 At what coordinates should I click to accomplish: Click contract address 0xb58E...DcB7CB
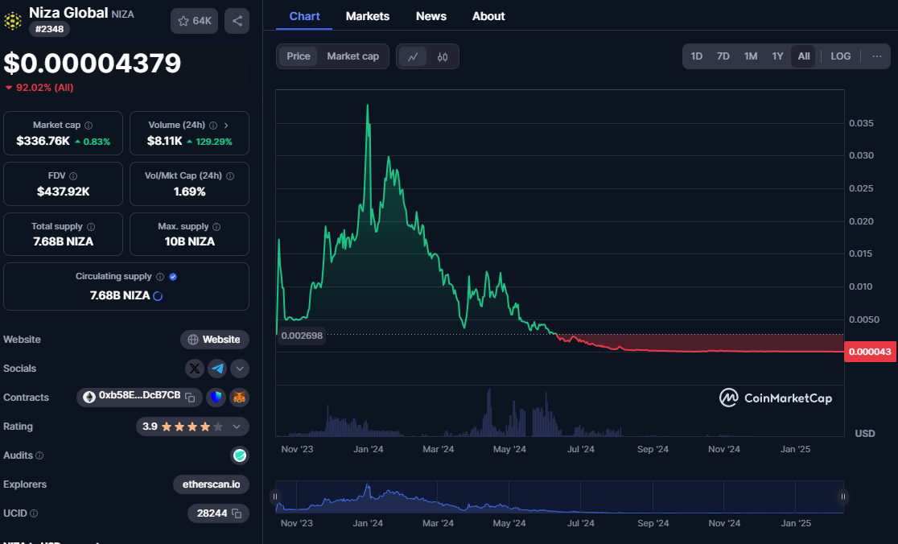140,396
